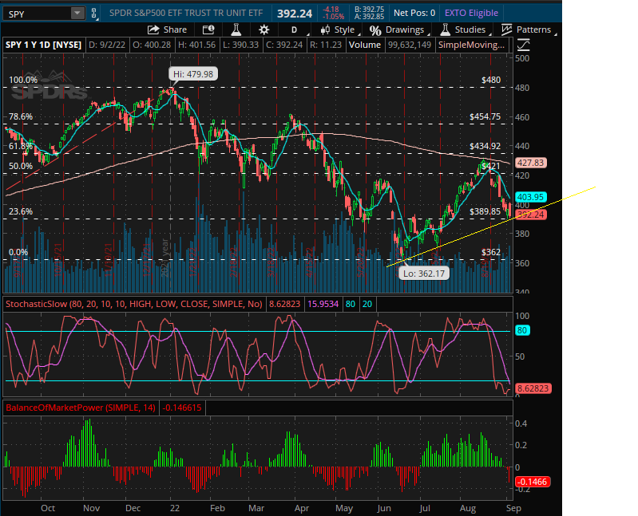Viewport: 638px width, 516px height.
Task: Click the -1.05% change value
Action: click(x=334, y=17)
